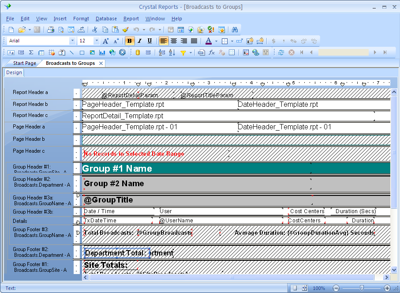Viewport: 400px width, 293px height.
Task: Toggle Underline formatting
Action: coord(150,41)
